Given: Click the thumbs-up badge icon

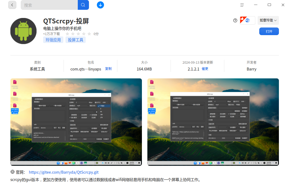Looking at the screenshot, I should (x=242, y=19).
